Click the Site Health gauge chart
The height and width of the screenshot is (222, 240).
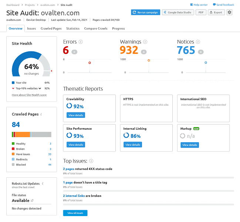31,64
